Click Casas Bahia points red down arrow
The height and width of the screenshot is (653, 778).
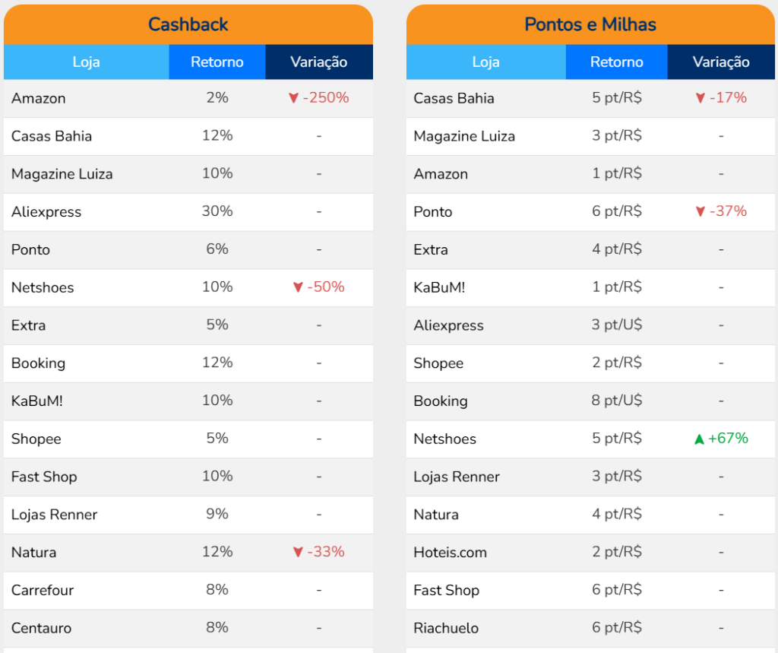point(701,98)
